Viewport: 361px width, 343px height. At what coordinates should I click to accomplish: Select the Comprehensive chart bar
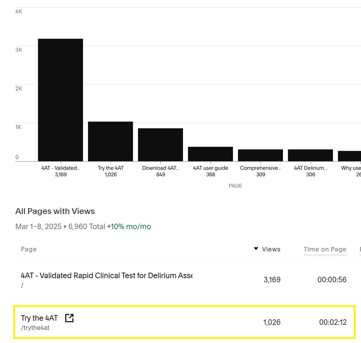[260, 155]
